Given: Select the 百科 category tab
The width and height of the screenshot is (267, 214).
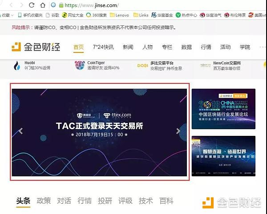Looking at the screenshot, I should tap(166, 201).
